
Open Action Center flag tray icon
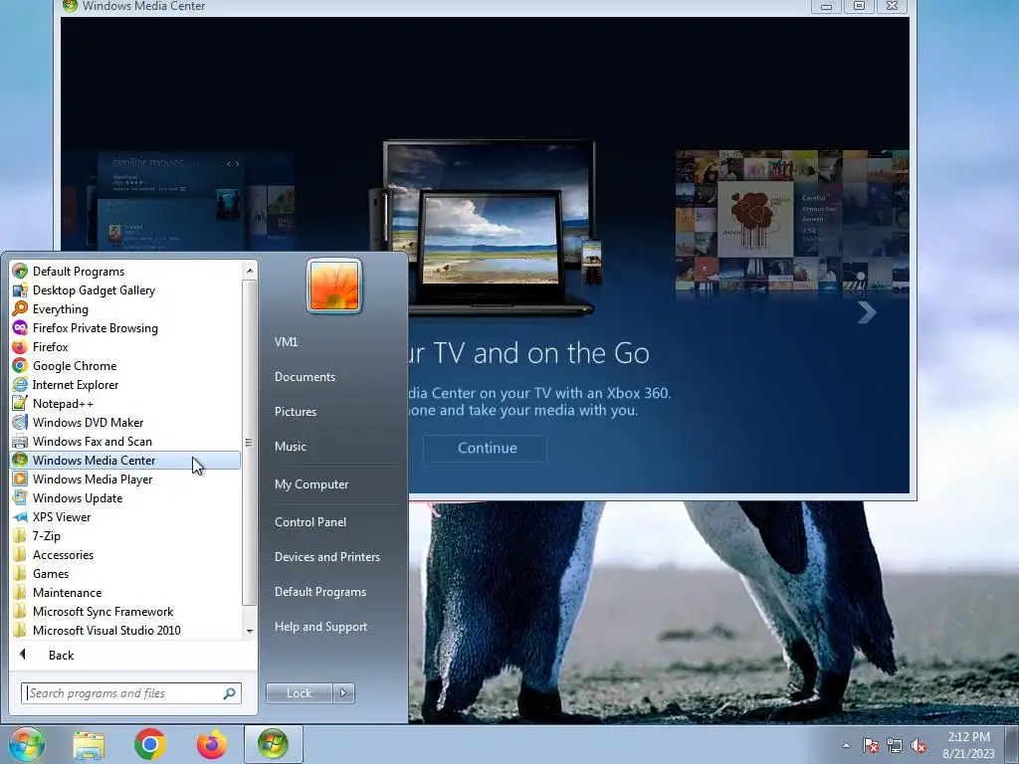(x=871, y=746)
